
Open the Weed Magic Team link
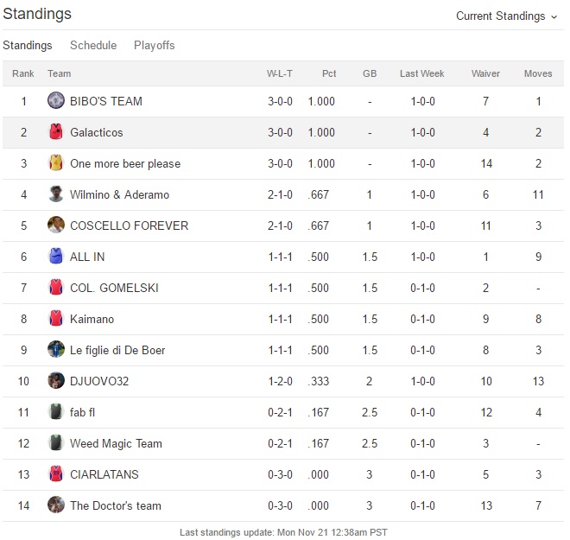(x=116, y=443)
